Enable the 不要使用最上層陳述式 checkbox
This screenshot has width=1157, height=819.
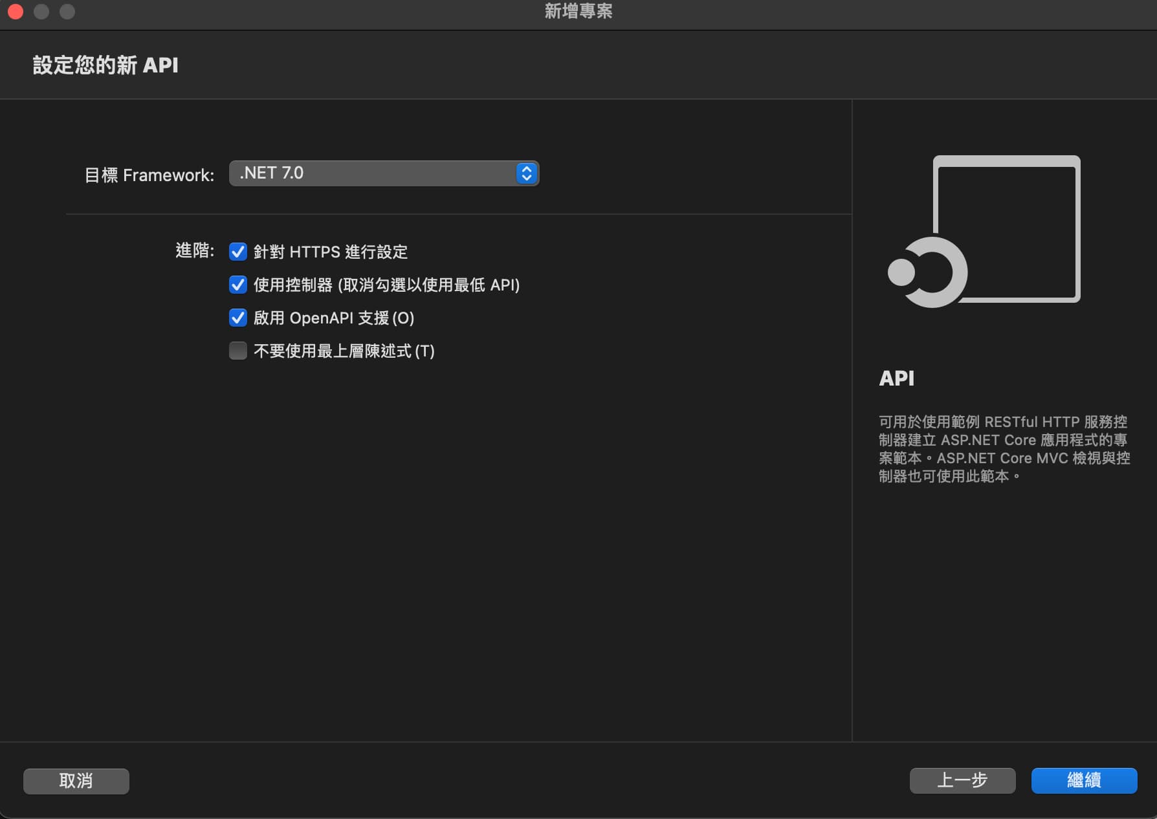tap(238, 351)
